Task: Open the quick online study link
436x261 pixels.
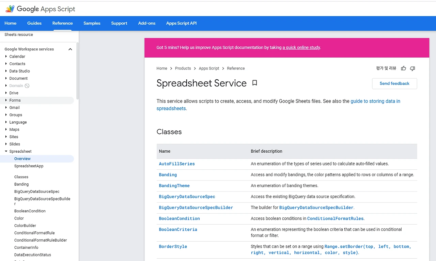Action: (x=301, y=48)
